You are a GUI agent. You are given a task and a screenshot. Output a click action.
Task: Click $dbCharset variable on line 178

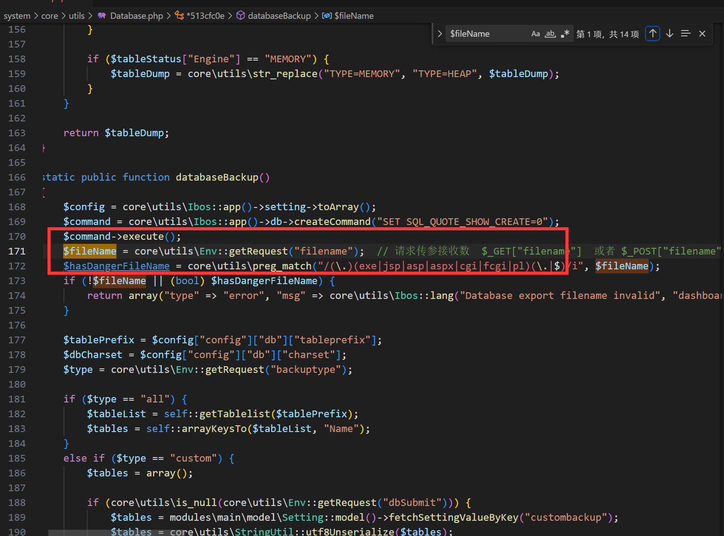(93, 355)
